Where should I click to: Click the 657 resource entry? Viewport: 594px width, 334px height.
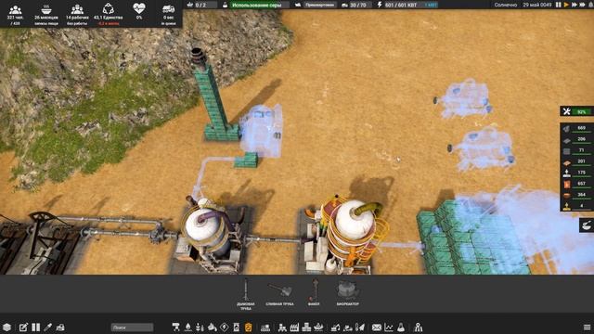click(576, 184)
